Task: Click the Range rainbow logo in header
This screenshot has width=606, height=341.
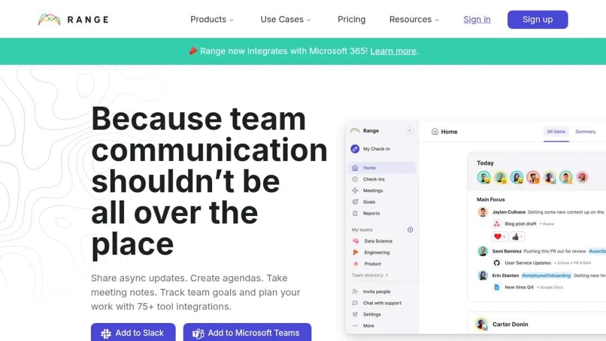Action: [x=49, y=19]
